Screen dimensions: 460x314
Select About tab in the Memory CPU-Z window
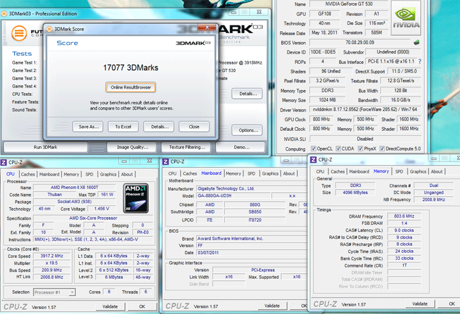[436, 172]
